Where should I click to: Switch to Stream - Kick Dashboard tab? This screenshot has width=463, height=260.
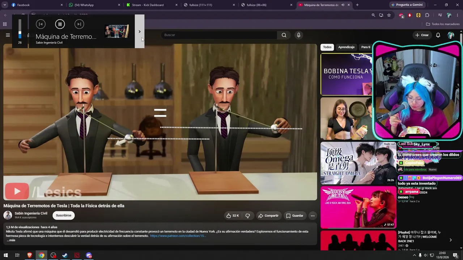(152, 5)
